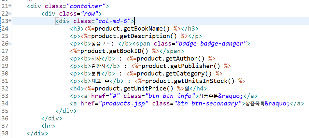This screenshot has width=309, height=138.
Task: Click the closing </div> on line 35
Action: (x=66, y=111)
